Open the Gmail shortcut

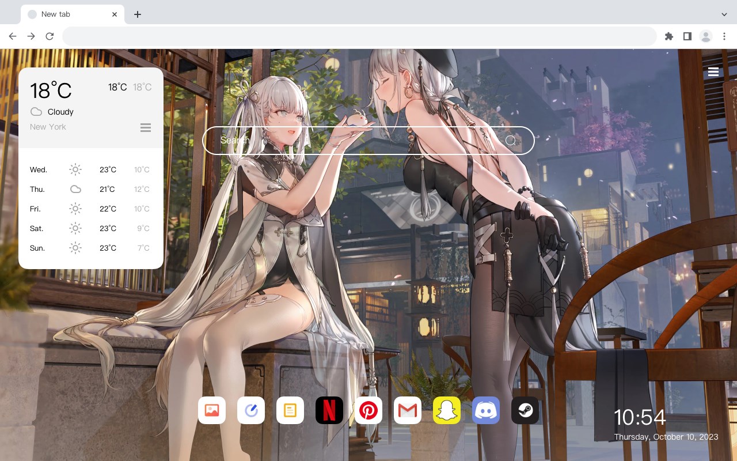[x=408, y=410]
